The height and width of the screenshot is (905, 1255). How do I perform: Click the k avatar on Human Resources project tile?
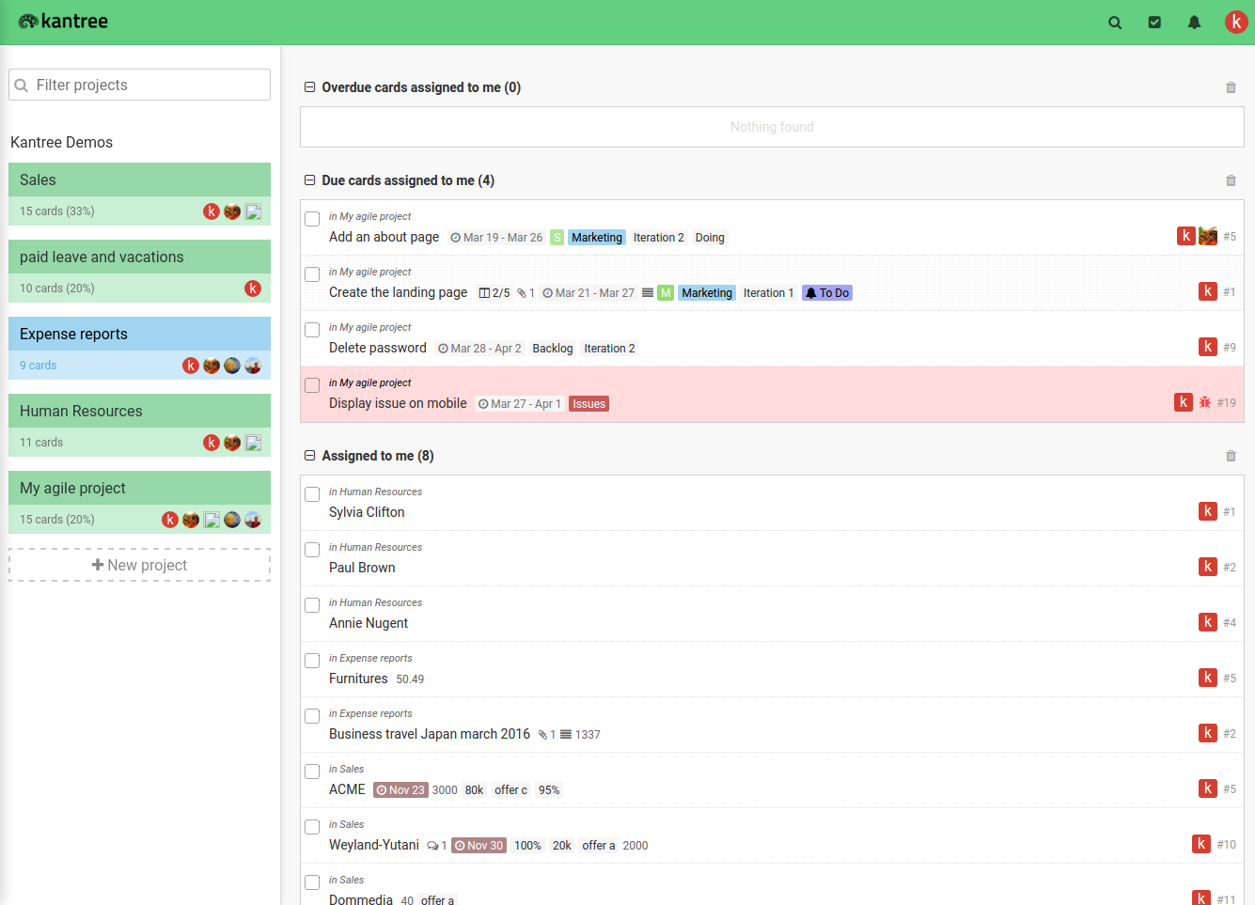point(212,443)
